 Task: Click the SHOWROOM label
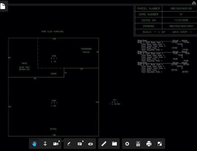[86, 49]
